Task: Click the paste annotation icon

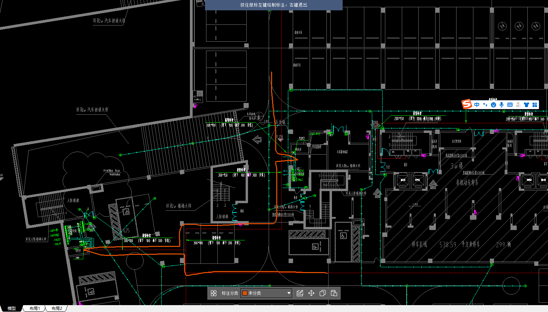Action: click(334, 293)
